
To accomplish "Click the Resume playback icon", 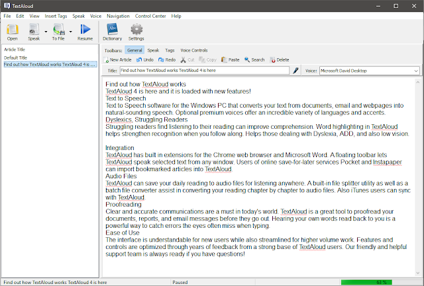I will click(85, 32).
